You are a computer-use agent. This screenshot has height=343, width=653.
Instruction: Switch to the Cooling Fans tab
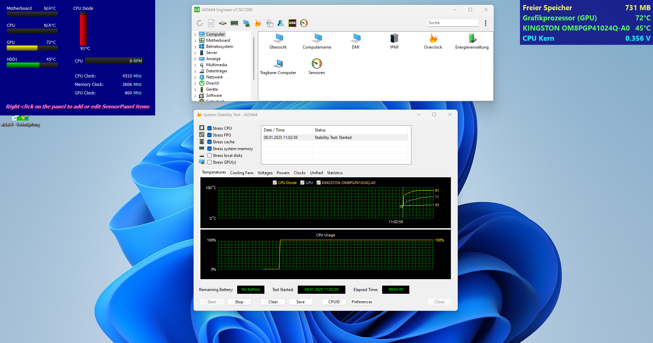point(242,173)
